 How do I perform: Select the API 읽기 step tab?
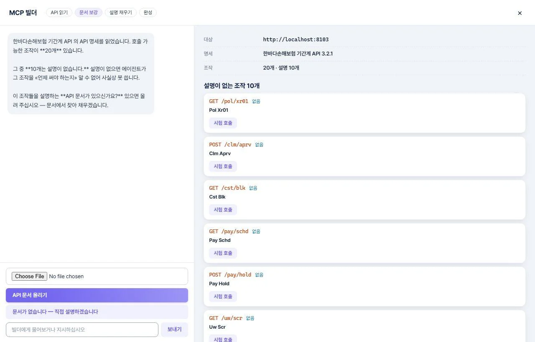59,13
